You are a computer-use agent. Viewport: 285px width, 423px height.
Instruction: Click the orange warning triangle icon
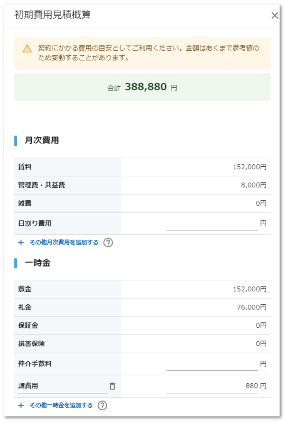point(27,49)
